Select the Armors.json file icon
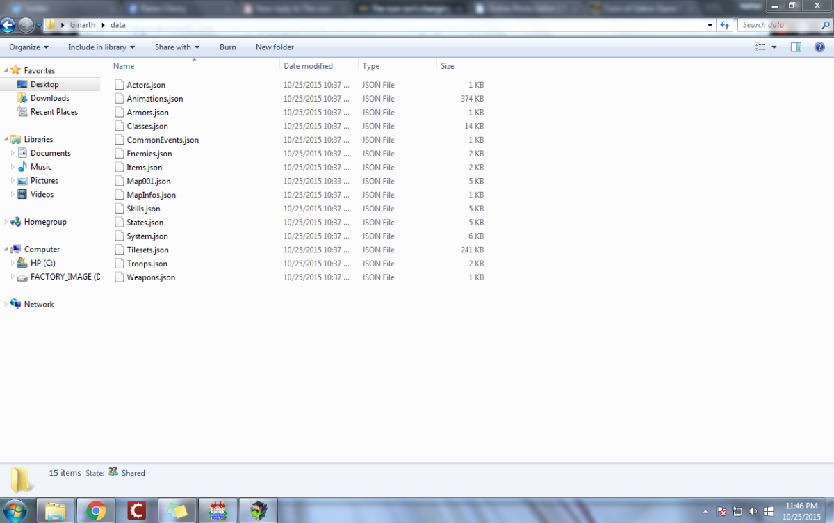This screenshot has width=834, height=523. coord(120,113)
